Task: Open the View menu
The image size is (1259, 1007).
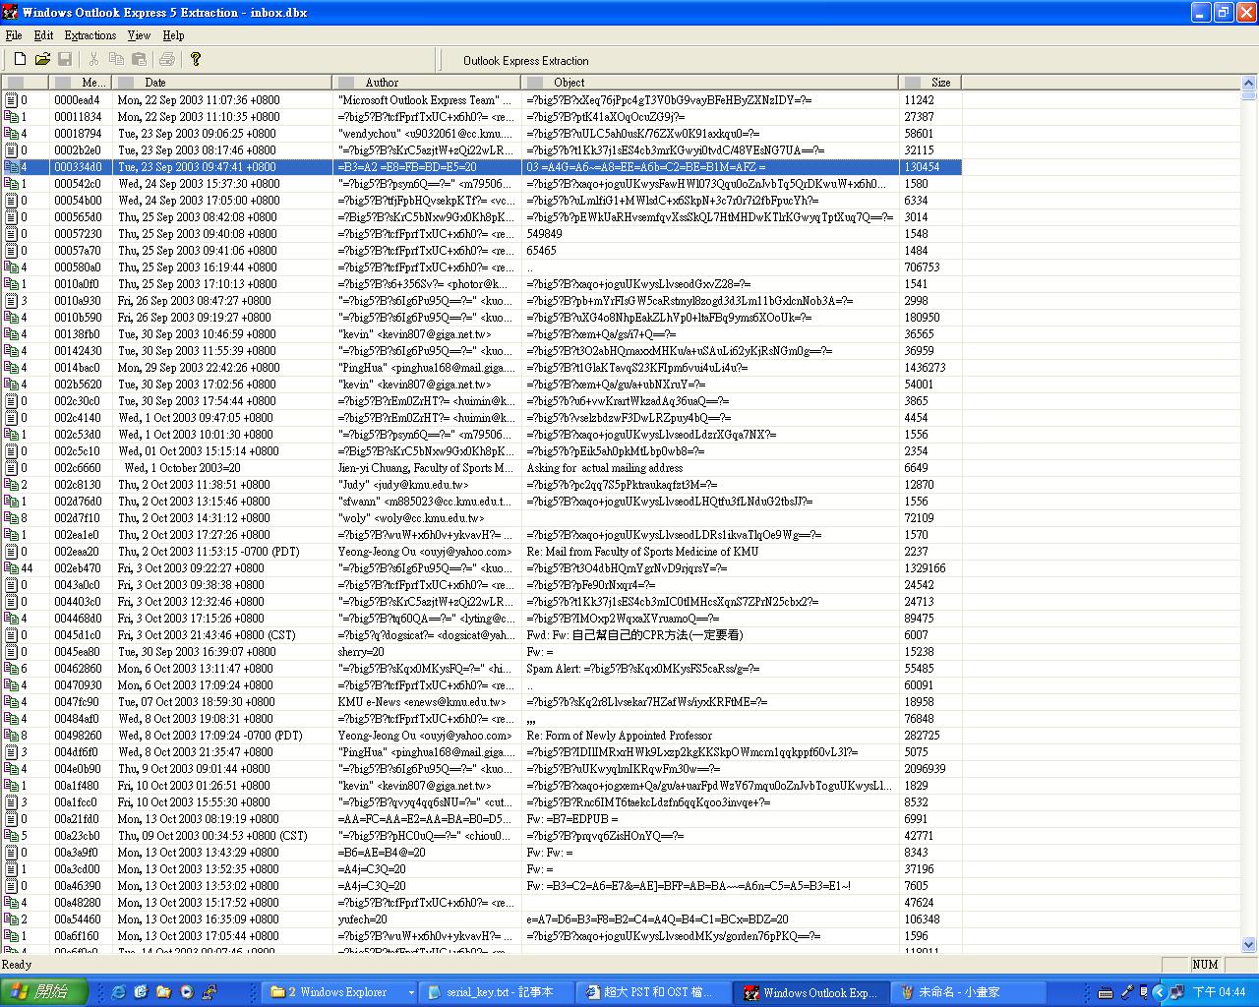Action: pyautogui.click(x=139, y=35)
